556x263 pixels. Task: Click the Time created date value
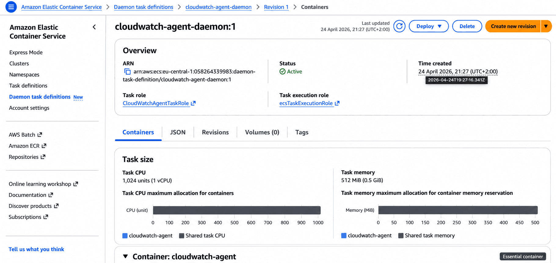pos(458,72)
